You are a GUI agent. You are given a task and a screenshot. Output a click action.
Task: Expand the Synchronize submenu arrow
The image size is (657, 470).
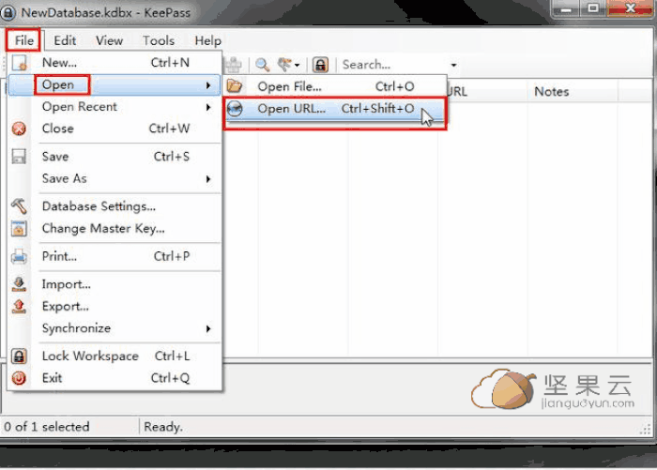pyautogui.click(x=208, y=329)
